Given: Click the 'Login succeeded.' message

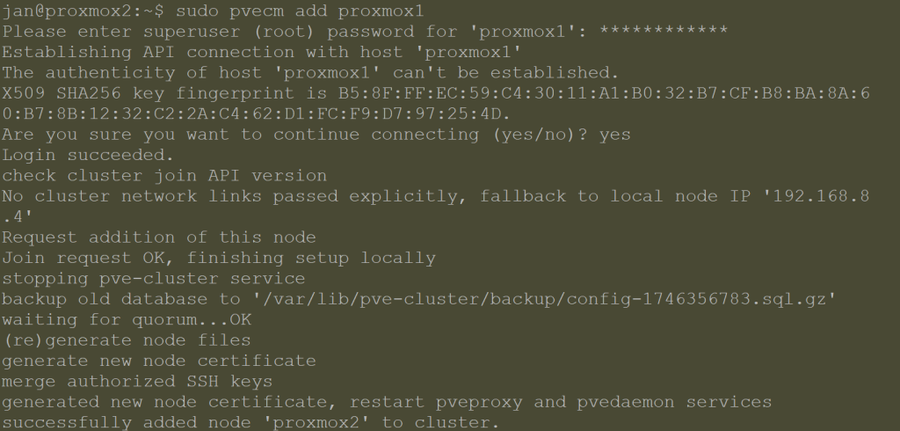Looking at the screenshot, I should click(x=88, y=155).
